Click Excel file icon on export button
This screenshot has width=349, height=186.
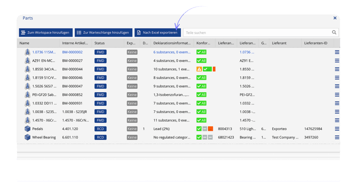139,33
